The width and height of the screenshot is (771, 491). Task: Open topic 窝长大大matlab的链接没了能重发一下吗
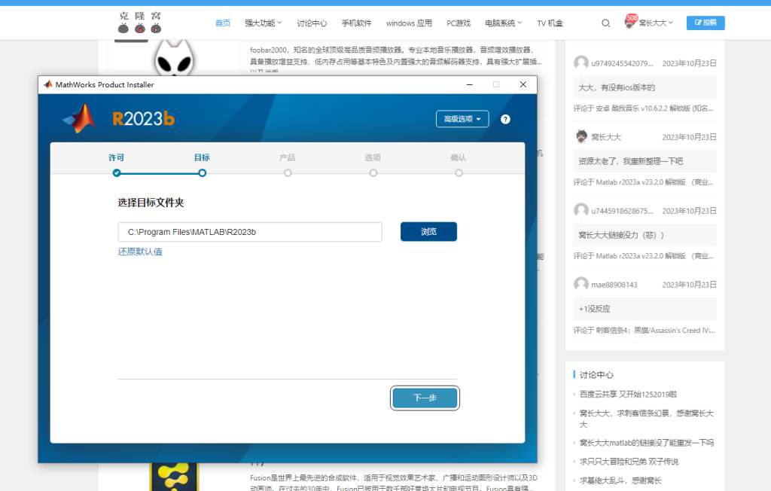[x=647, y=443]
